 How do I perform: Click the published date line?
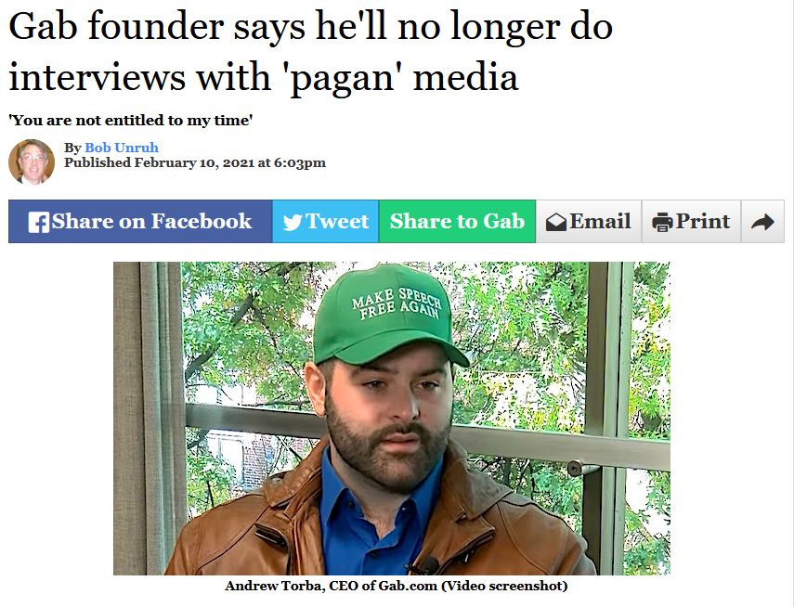pyautogui.click(x=195, y=162)
